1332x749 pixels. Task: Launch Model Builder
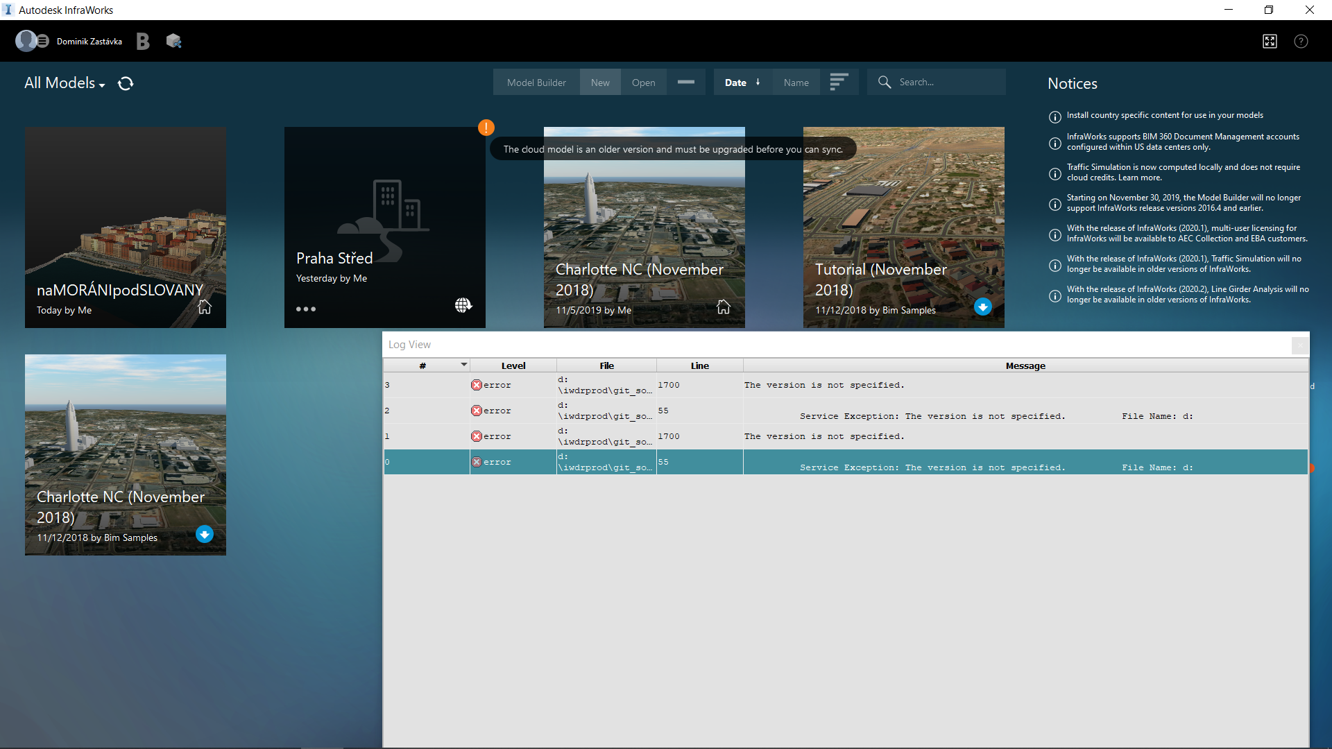(536, 82)
